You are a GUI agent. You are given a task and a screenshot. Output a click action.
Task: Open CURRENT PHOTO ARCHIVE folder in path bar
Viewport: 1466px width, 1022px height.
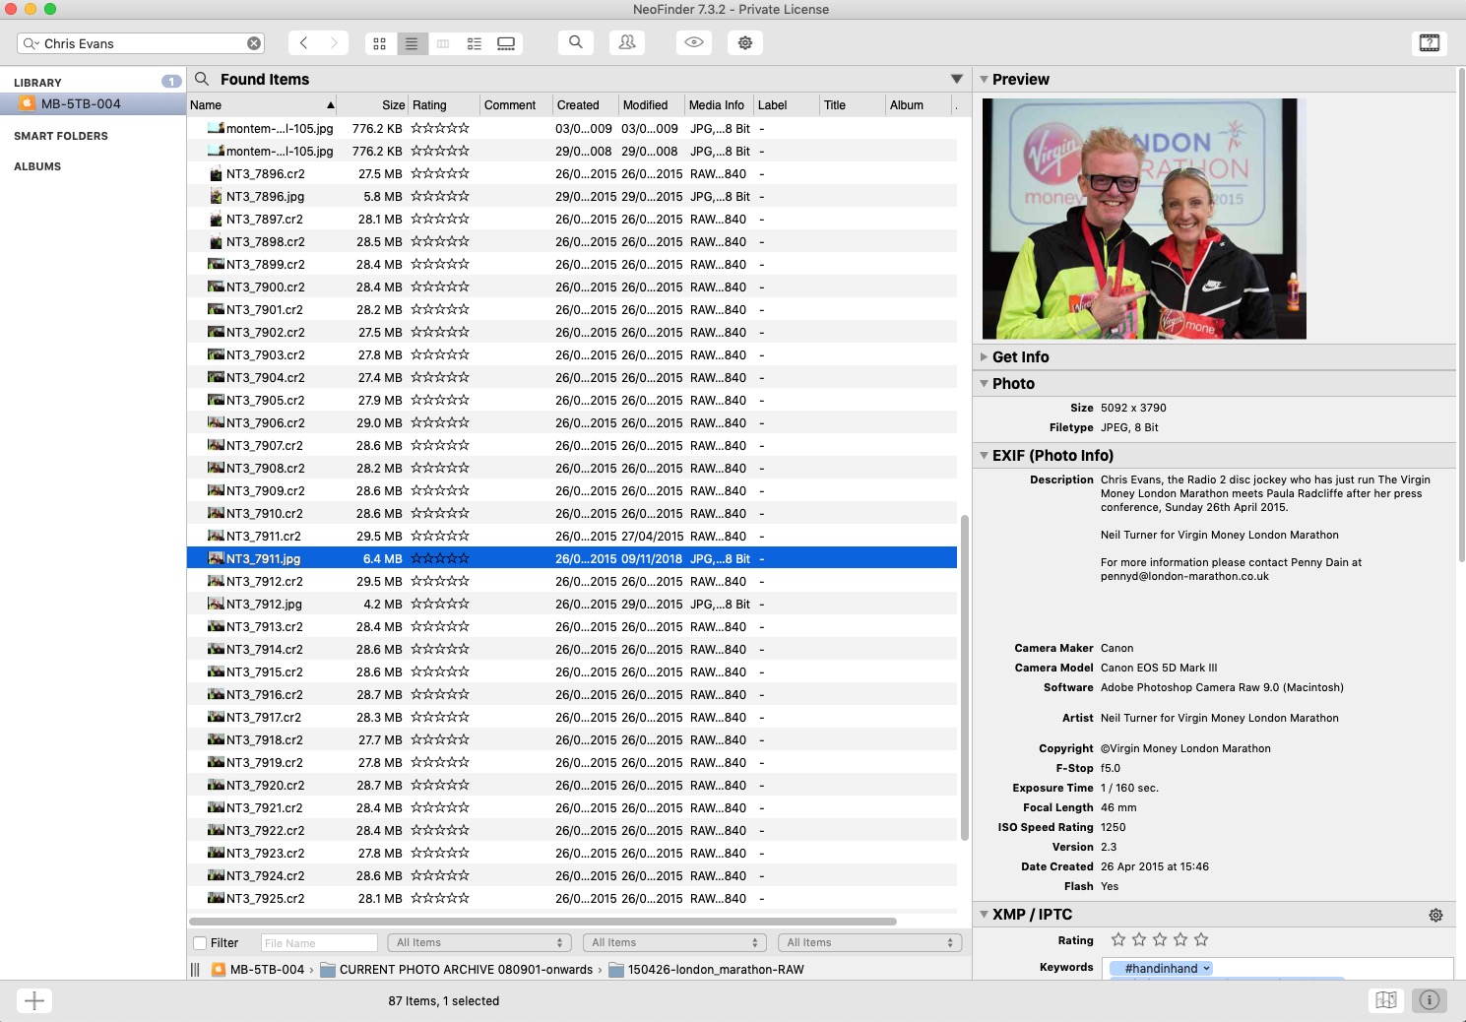[465, 970]
